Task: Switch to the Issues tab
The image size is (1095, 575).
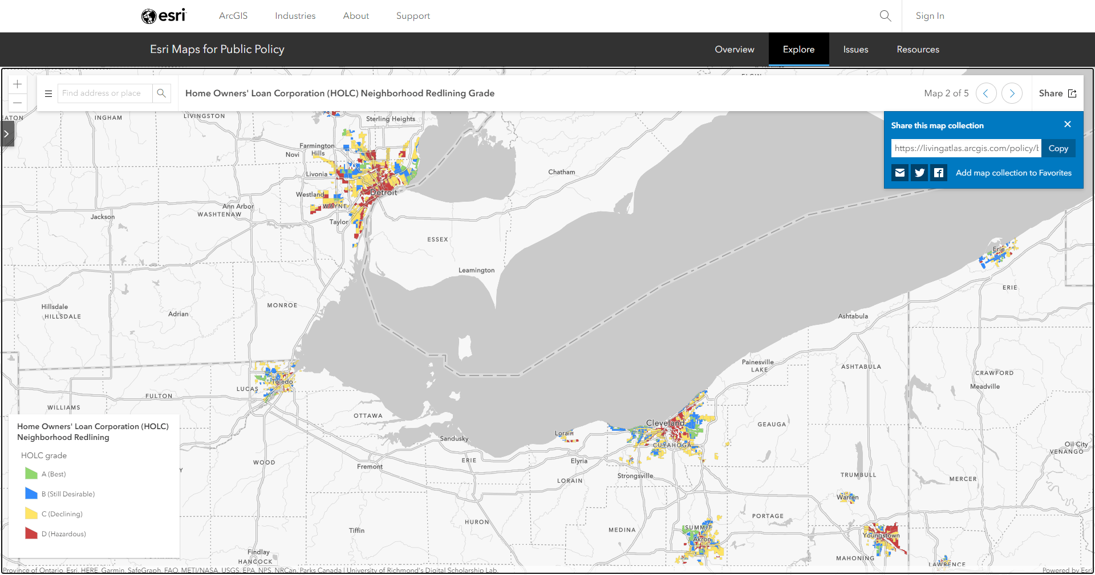Action: pyautogui.click(x=855, y=50)
